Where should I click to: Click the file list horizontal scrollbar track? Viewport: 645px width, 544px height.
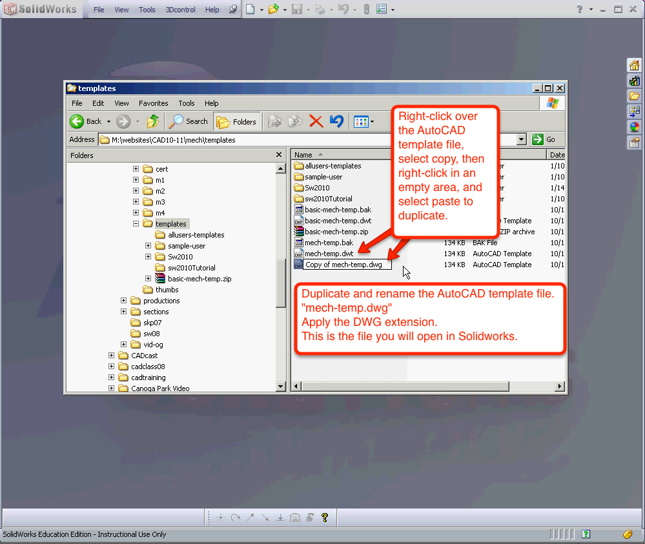532,387
